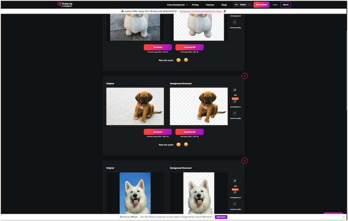
Task: Click Improve quality icon for the puppy image
Action: click(x=235, y=113)
